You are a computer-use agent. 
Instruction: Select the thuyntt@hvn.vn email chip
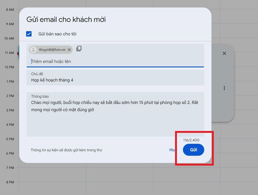pos(52,50)
